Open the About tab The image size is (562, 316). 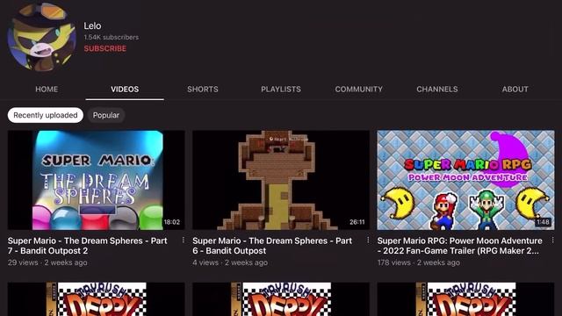[x=515, y=90]
